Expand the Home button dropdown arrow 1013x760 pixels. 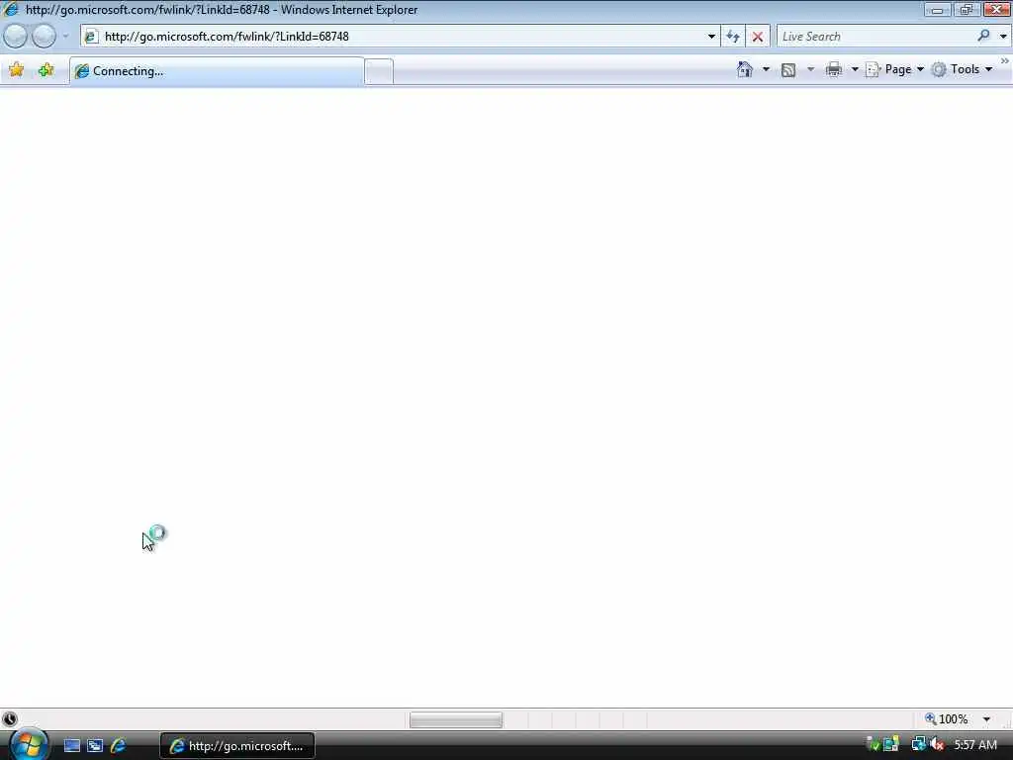[x=766, y=69]
